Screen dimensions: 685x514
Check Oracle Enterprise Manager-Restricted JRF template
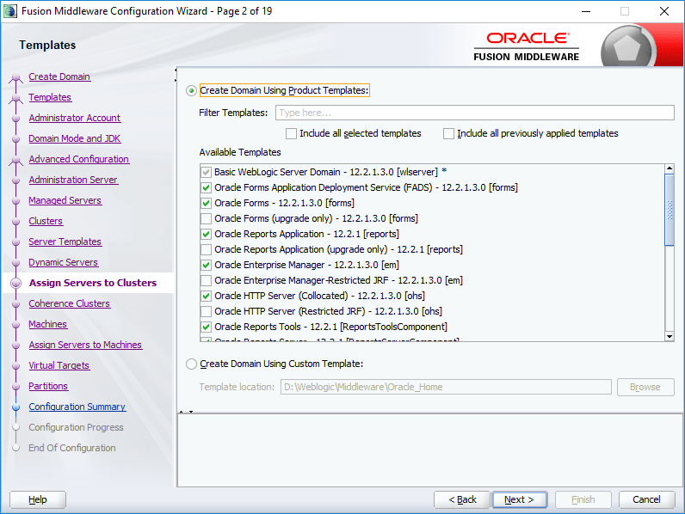(207, 280)
